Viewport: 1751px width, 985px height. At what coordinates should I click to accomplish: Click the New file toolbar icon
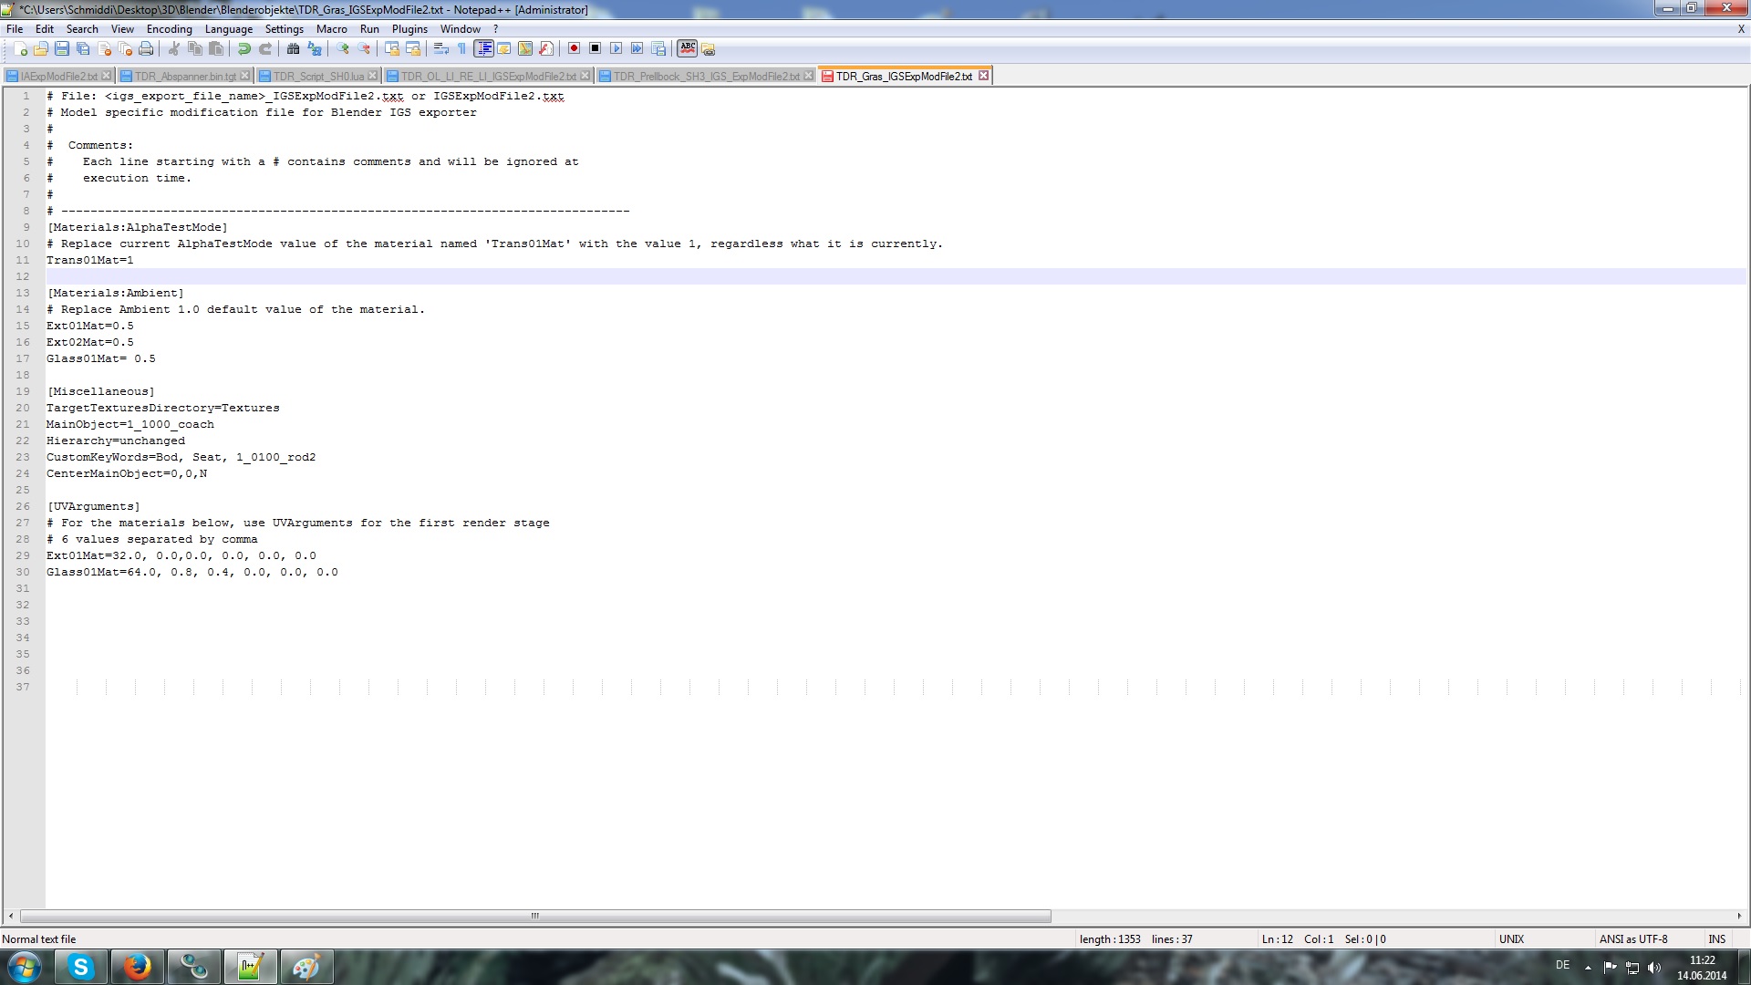[20, 48]
